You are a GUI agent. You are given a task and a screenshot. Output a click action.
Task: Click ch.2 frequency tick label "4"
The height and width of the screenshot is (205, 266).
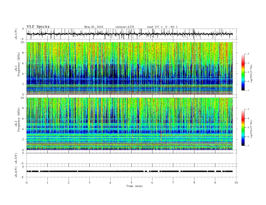coord(23,129)
